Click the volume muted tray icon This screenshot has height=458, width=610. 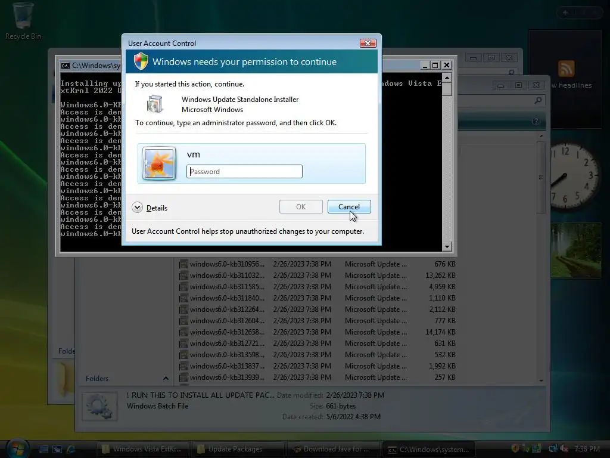coord(564,448)
